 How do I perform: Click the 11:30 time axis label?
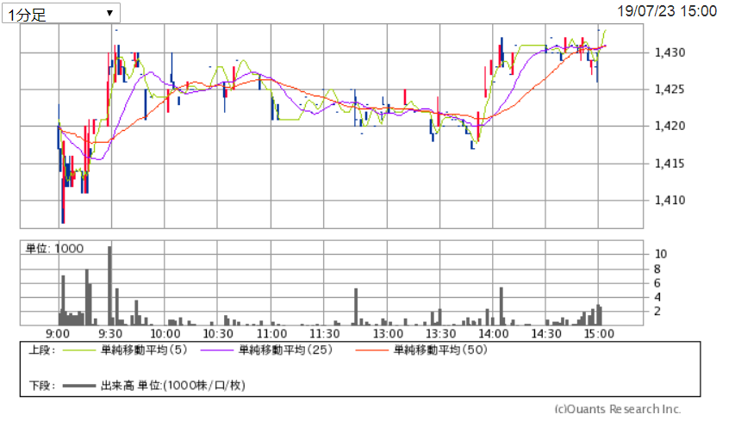click(x=324, y=334)
